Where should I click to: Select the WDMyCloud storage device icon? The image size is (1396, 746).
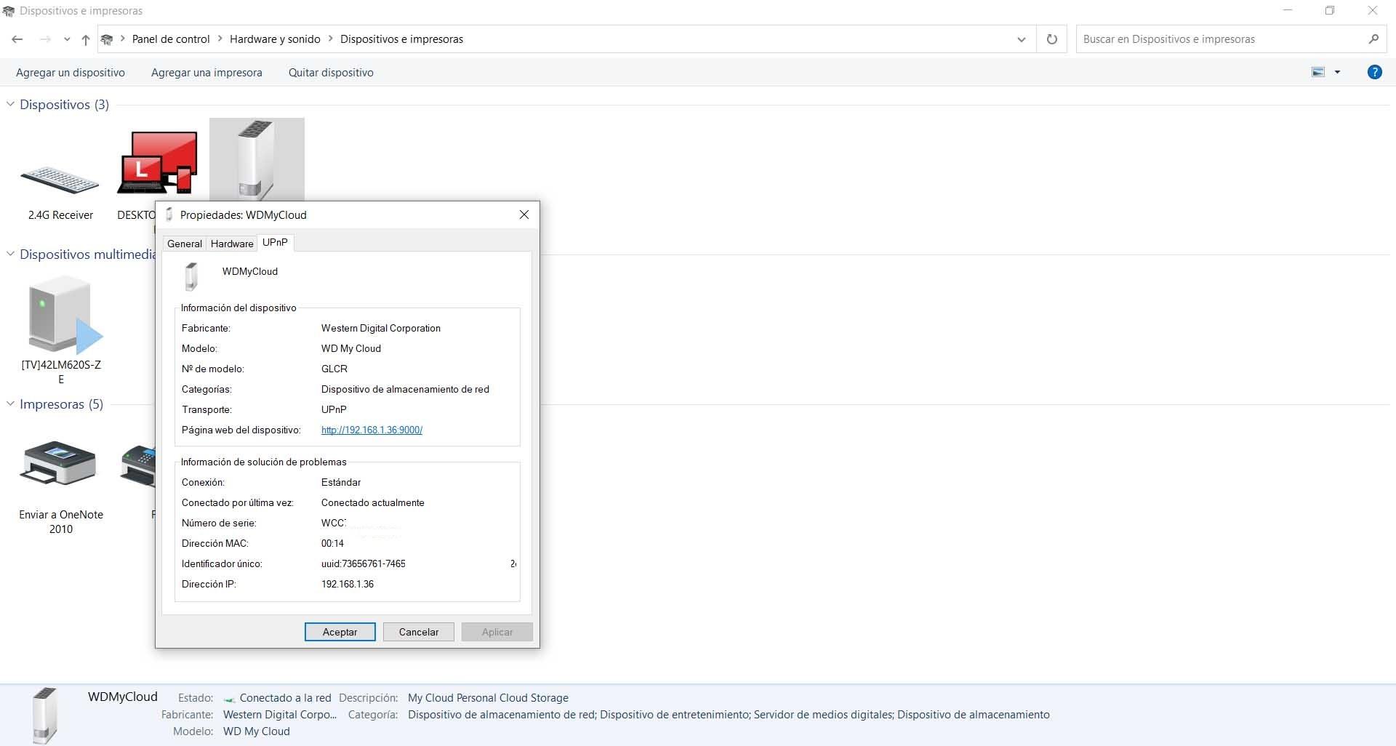coord(257,160)
